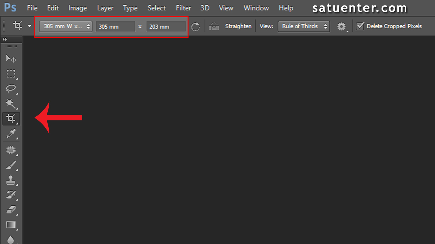Open the Layer menu
Image resolution: width=435 pixels, height=244 pixels.
(x=105, y=8)
